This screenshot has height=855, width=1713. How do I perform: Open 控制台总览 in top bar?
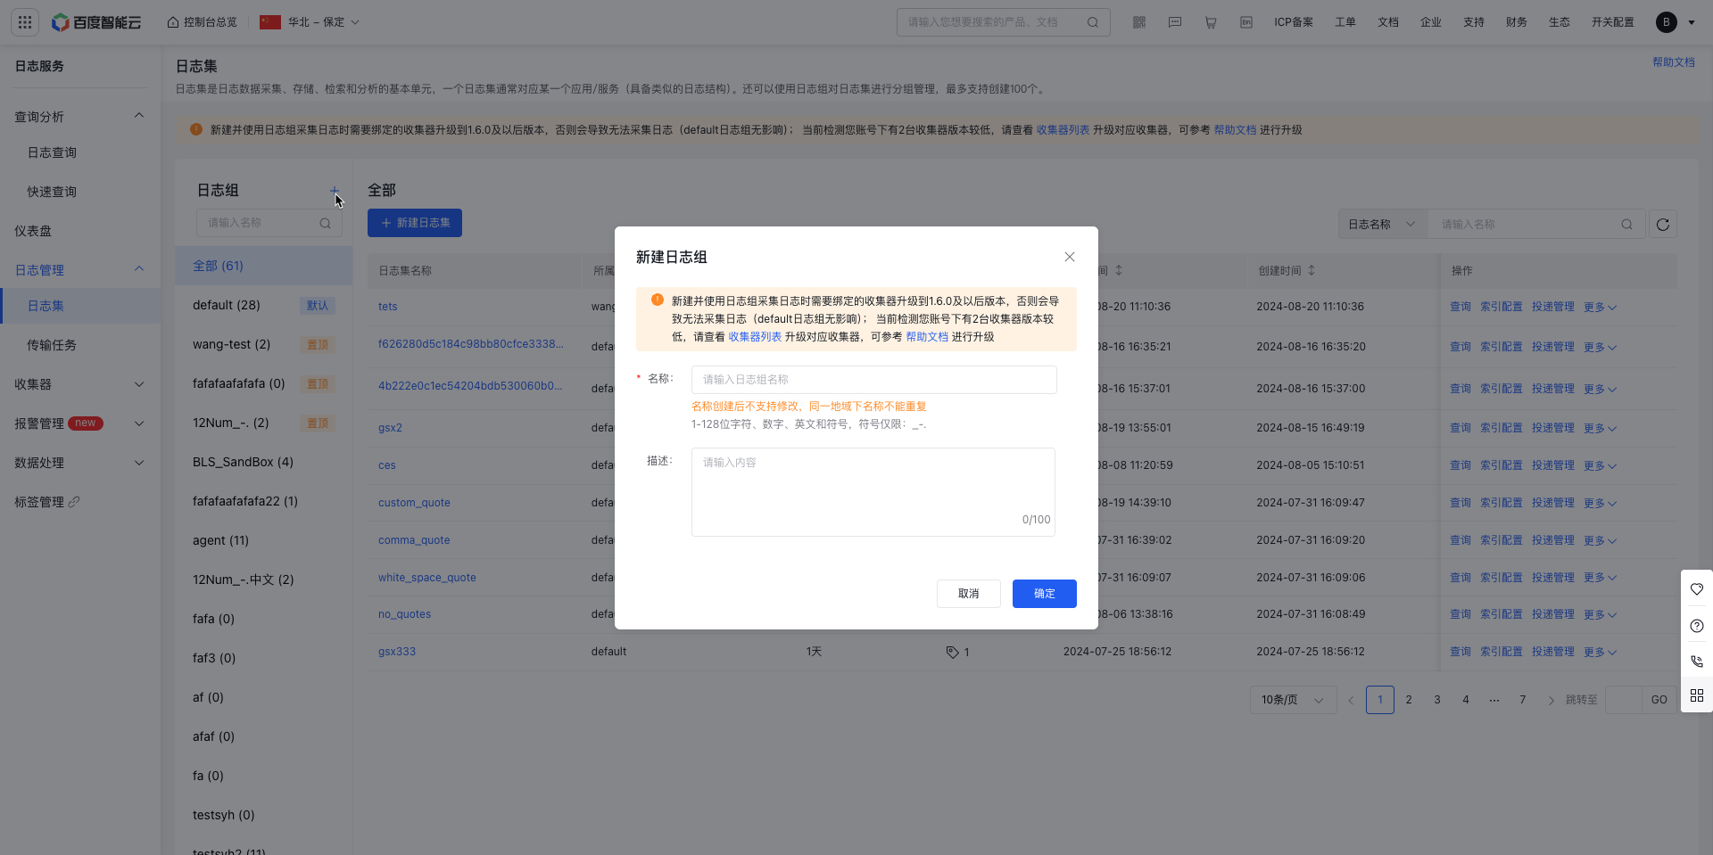pyautogui.click(x=203, y=22)
